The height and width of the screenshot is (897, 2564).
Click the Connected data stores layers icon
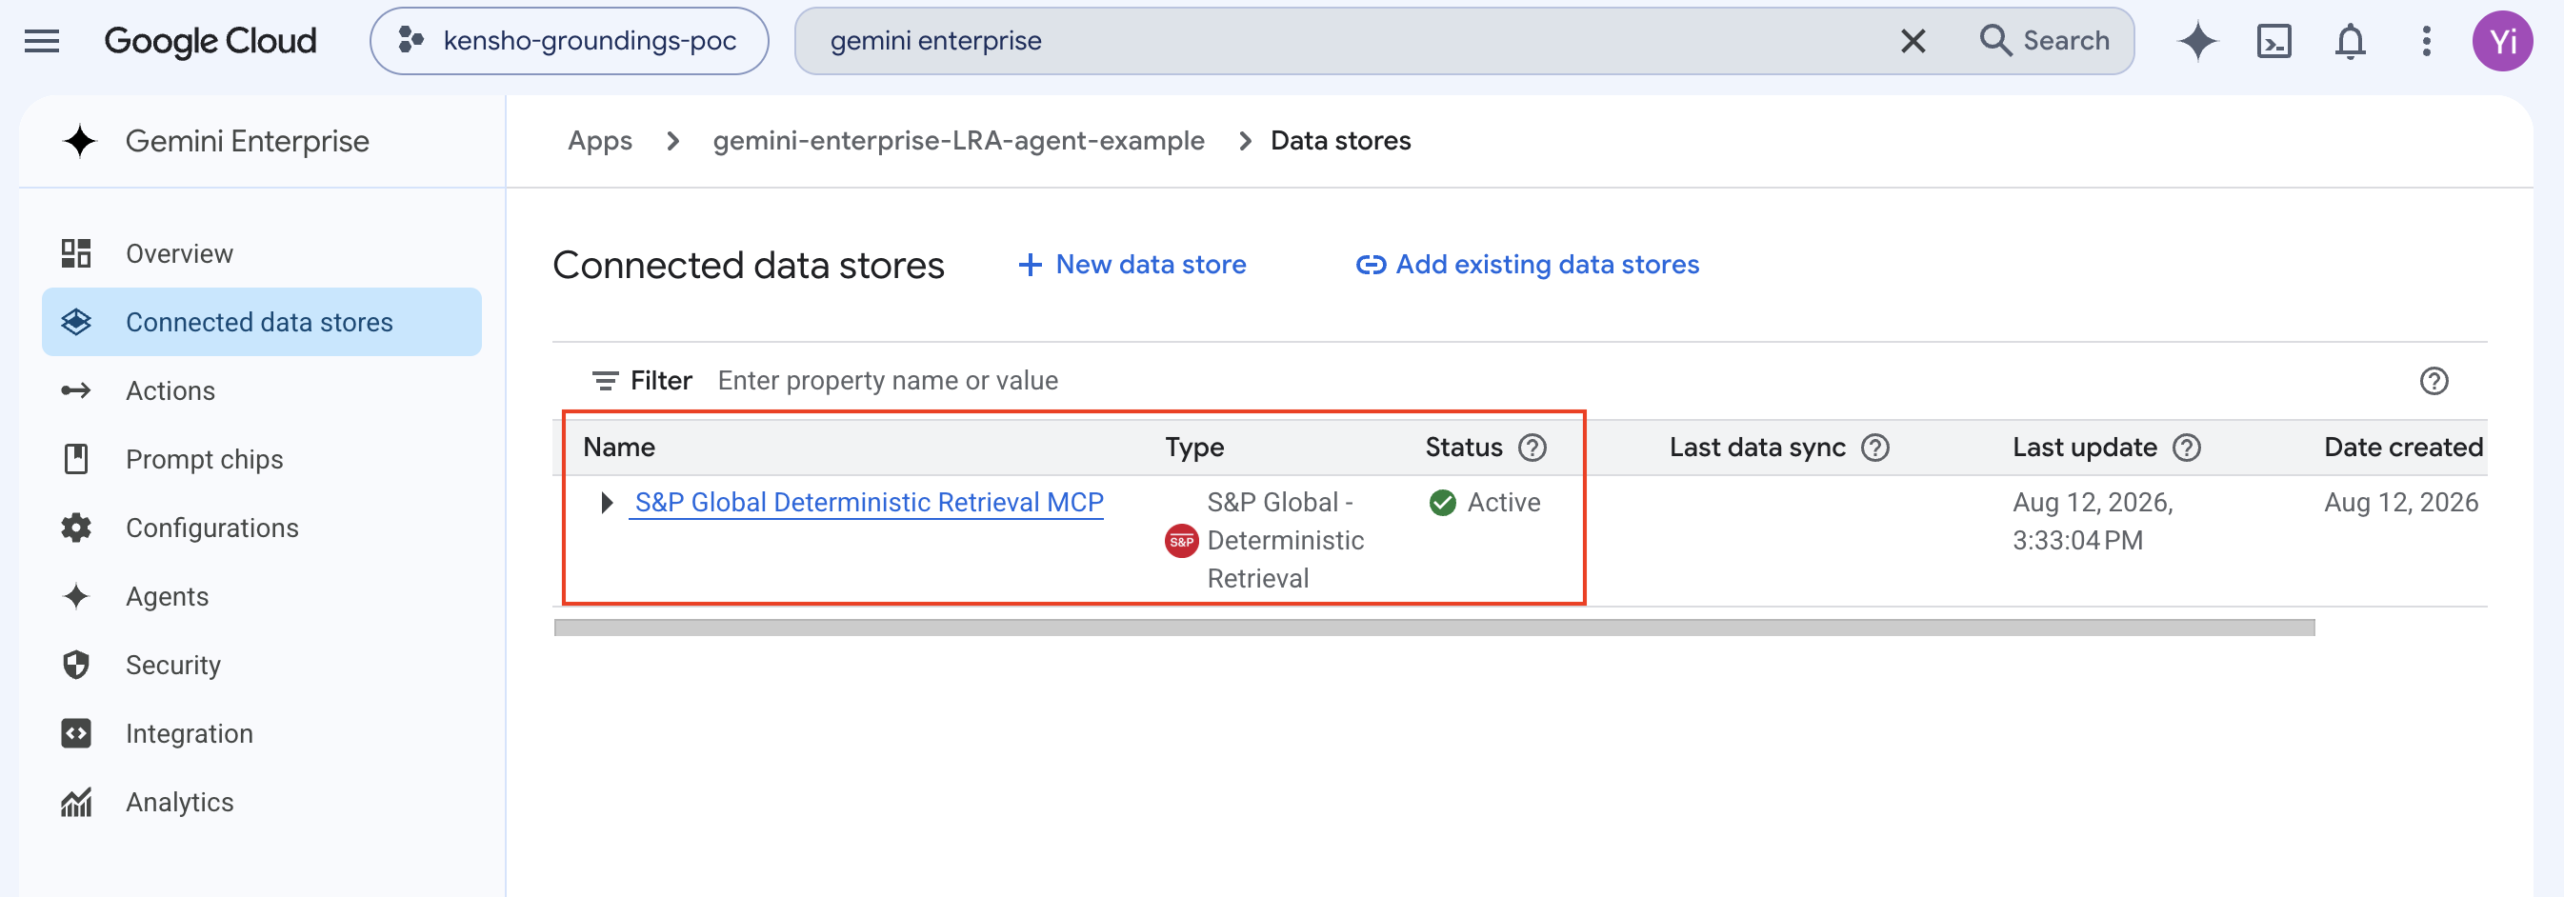click(76, 322)
